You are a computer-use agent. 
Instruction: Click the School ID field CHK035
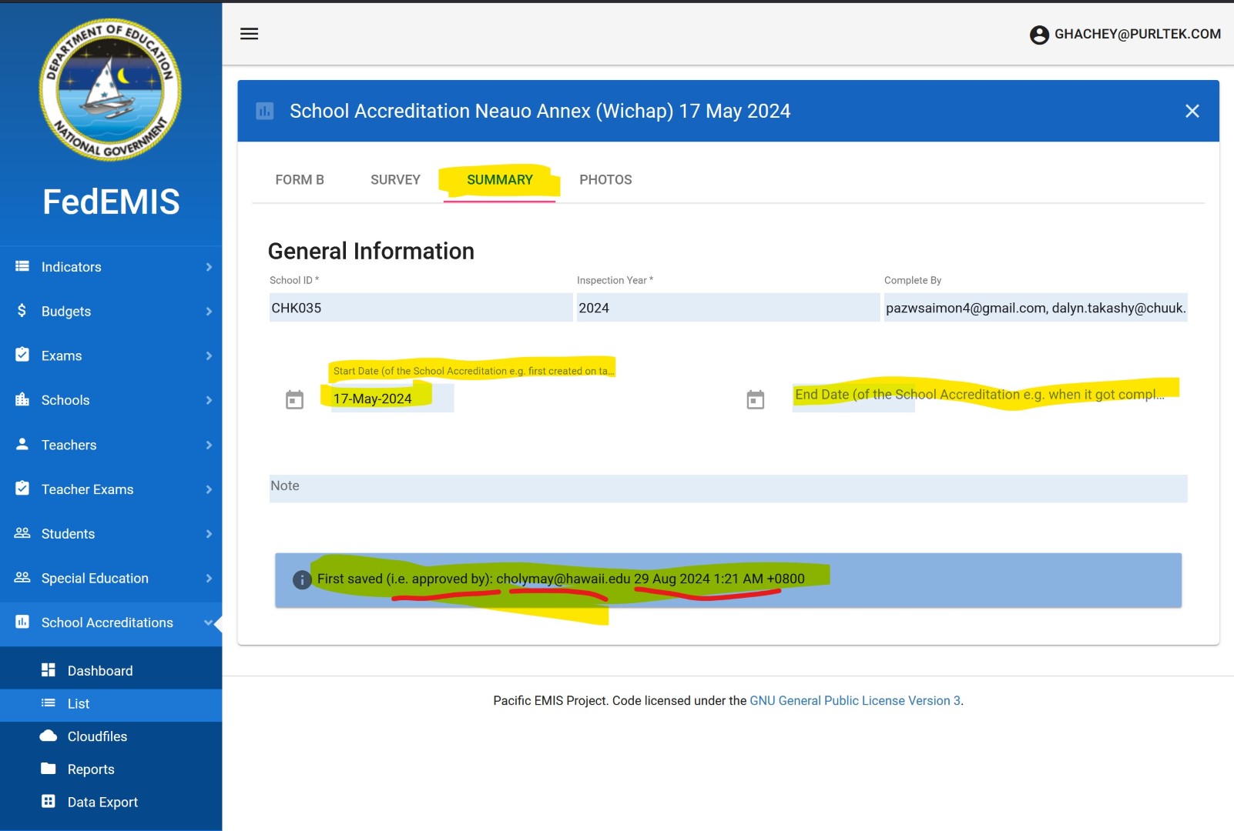pos(420,308)
